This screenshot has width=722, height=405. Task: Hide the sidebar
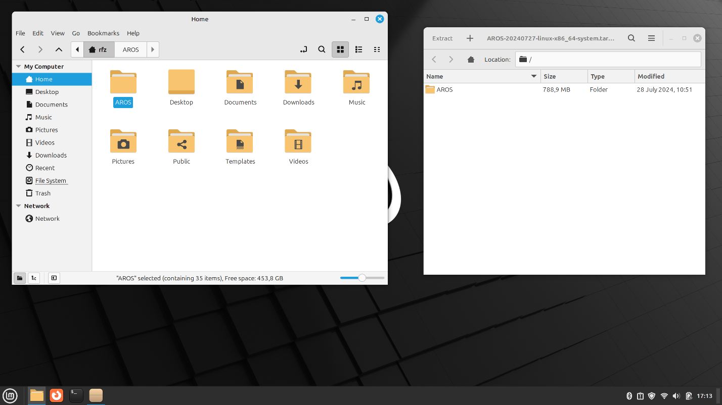coord(54,278)
